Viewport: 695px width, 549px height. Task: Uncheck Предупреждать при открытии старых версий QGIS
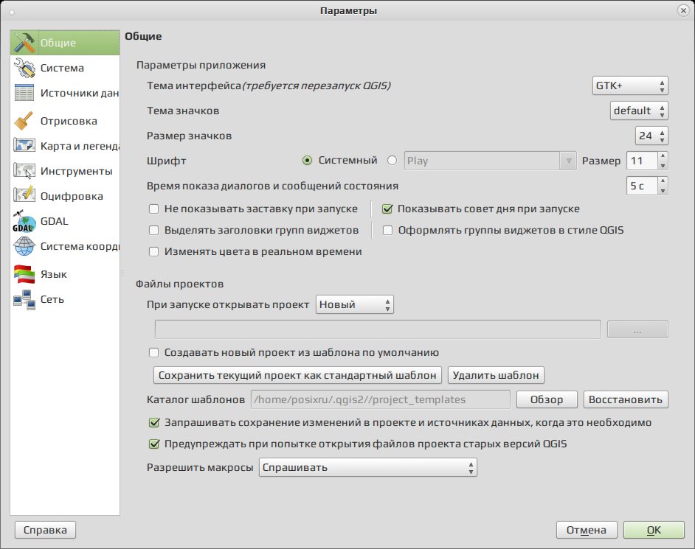pos(153,444)
